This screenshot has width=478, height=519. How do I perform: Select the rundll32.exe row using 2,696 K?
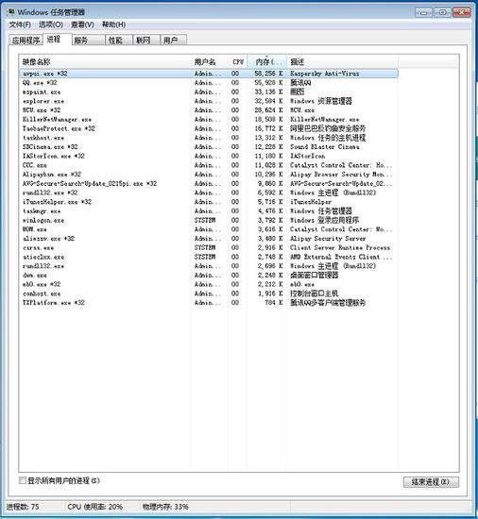209,266
